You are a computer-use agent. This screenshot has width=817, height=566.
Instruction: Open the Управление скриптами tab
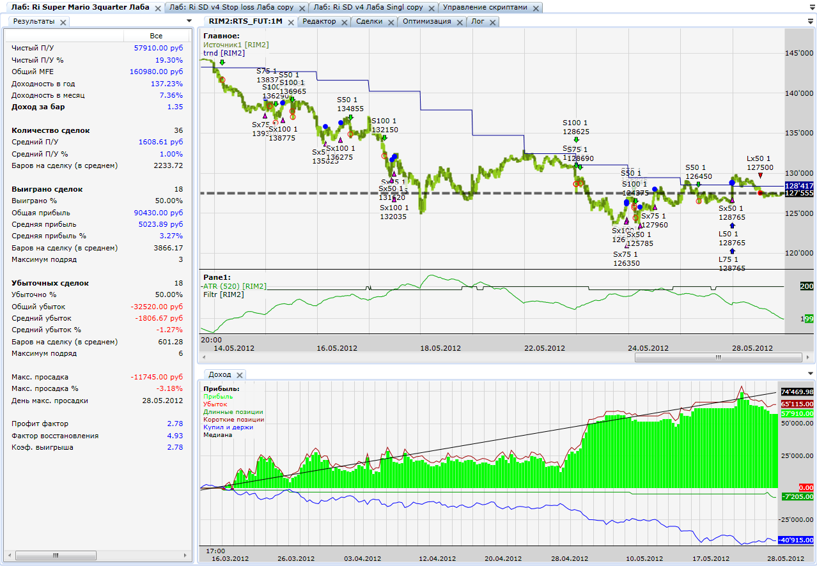(x=485, y=8)
